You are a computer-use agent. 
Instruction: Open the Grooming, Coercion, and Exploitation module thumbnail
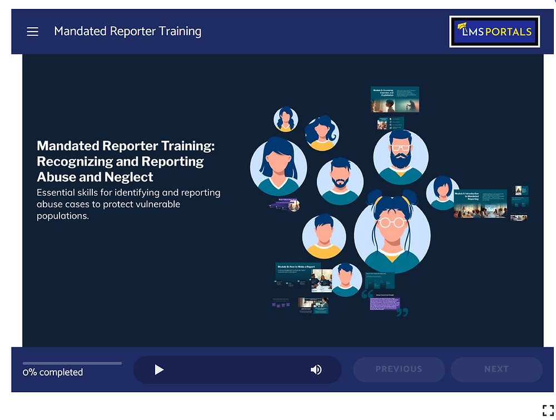click(x=395, y=99)
